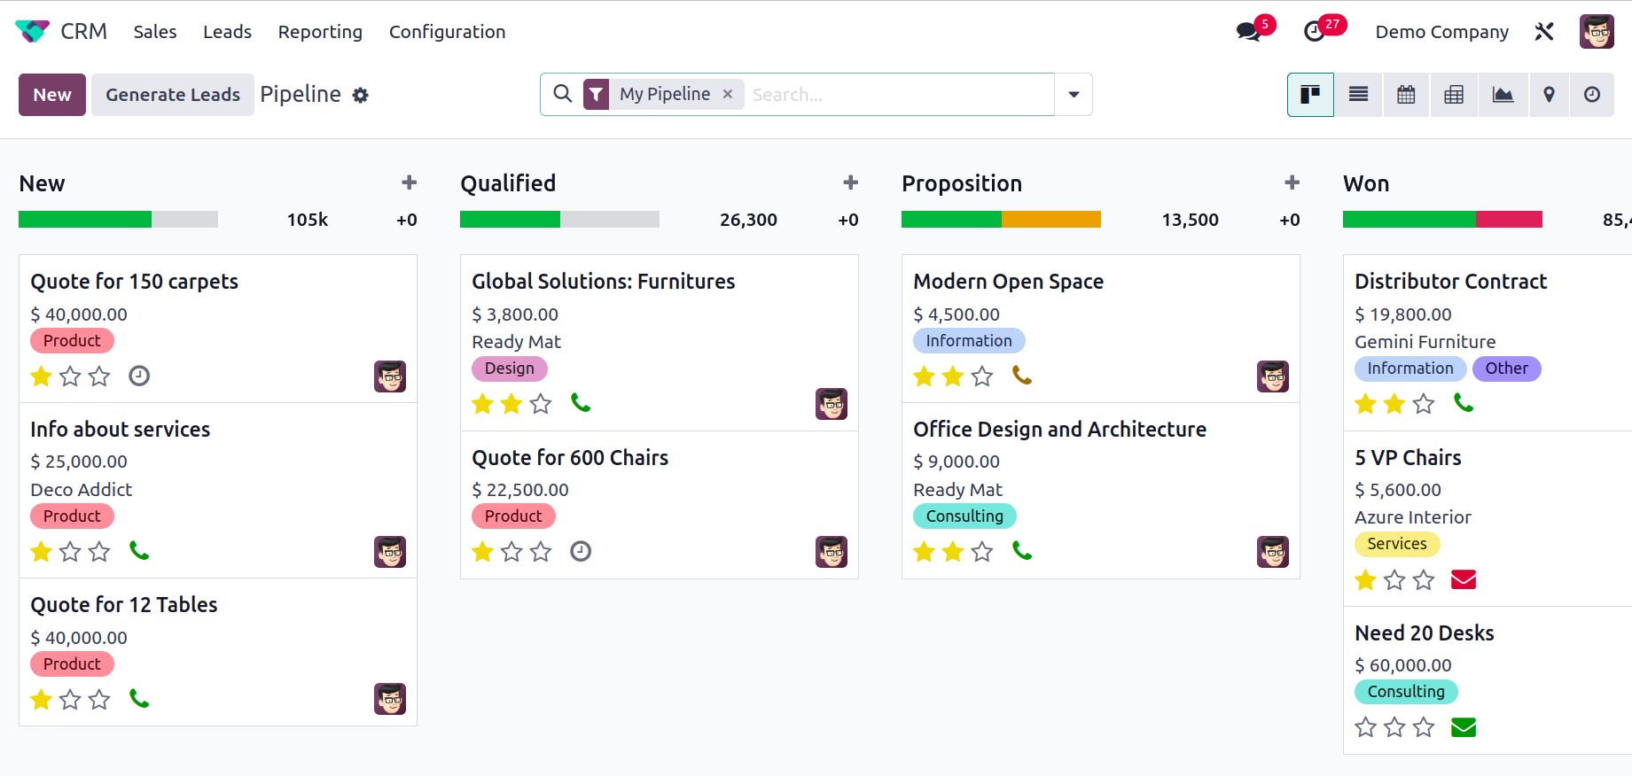Open the conversations messages icon

click(1248, 32)
